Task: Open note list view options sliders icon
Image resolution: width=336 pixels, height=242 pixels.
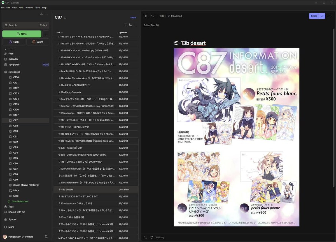Action: click(x=130, y=25)
